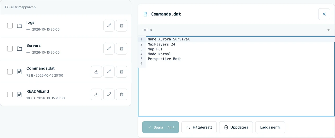335x138 pixels.
Task: Open Hitta/ersätt find and replace
Action: 199,127
